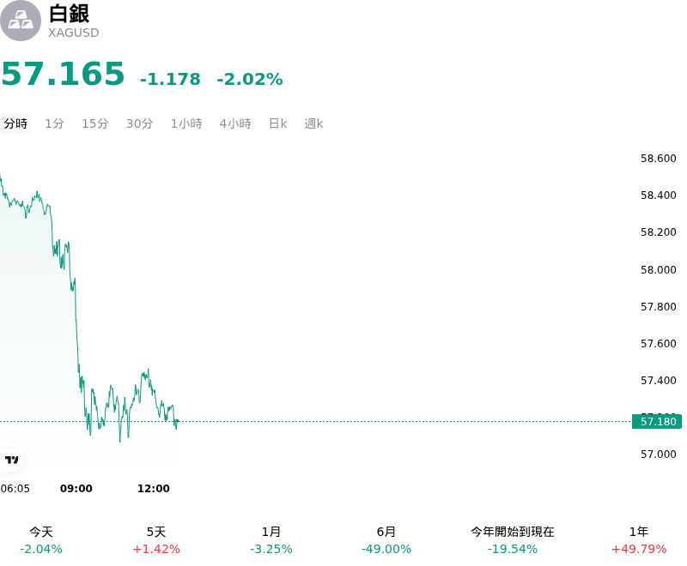Viewport: 687px width, 566px height.
Task: Show the 1年 performance range
Action: click(639, 540)
